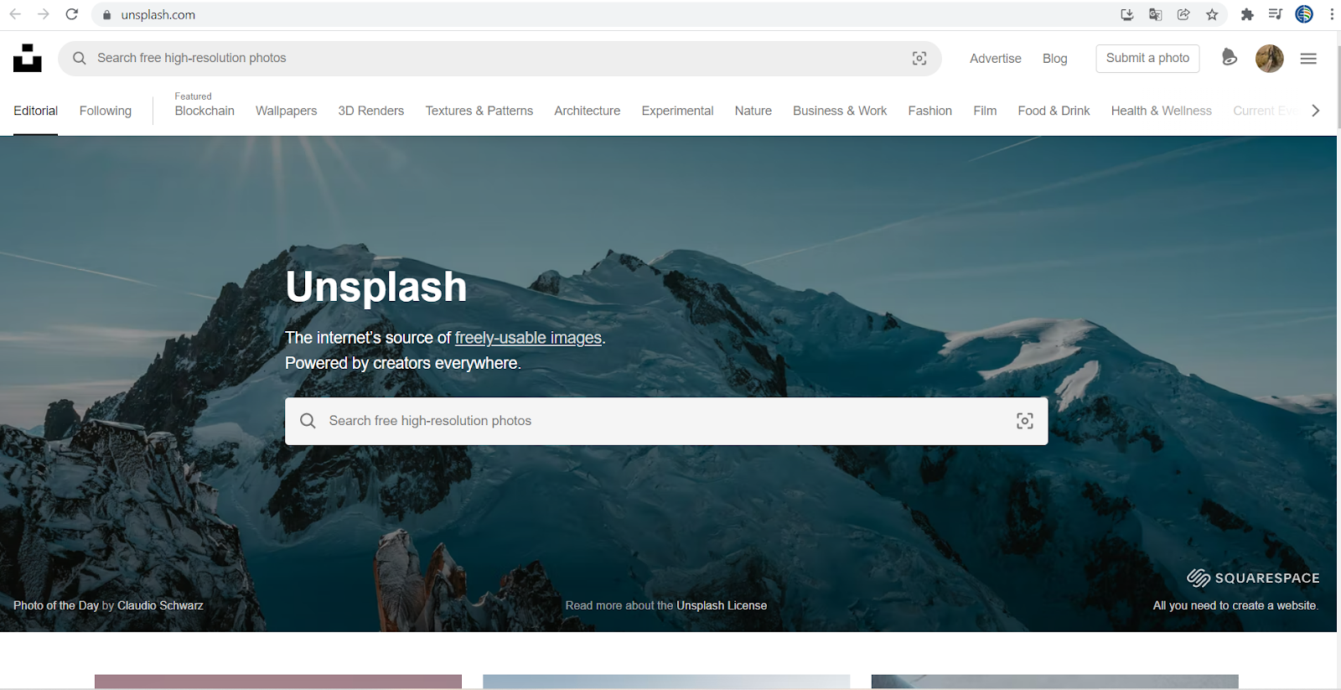Open the extensions puzzle icon
This screenshot has width=1341, height=690.
point(1247,14)
